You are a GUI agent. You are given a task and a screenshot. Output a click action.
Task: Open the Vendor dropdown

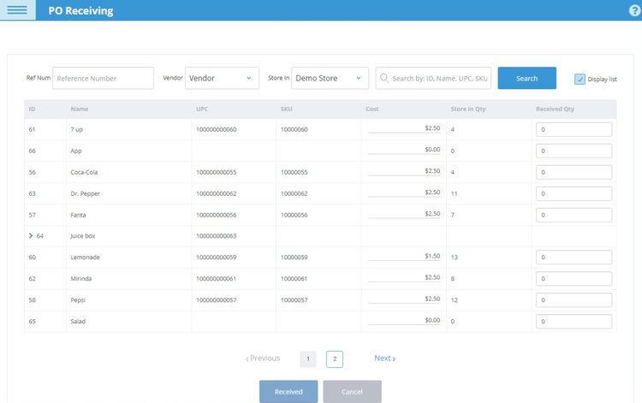222,78
